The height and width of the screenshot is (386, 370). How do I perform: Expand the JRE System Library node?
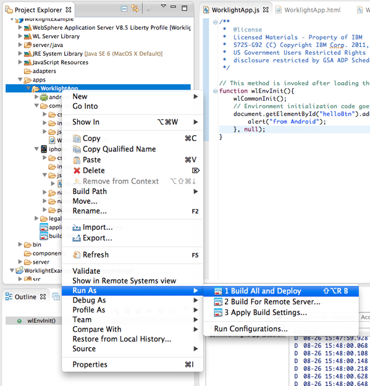[x=20, y=53]
